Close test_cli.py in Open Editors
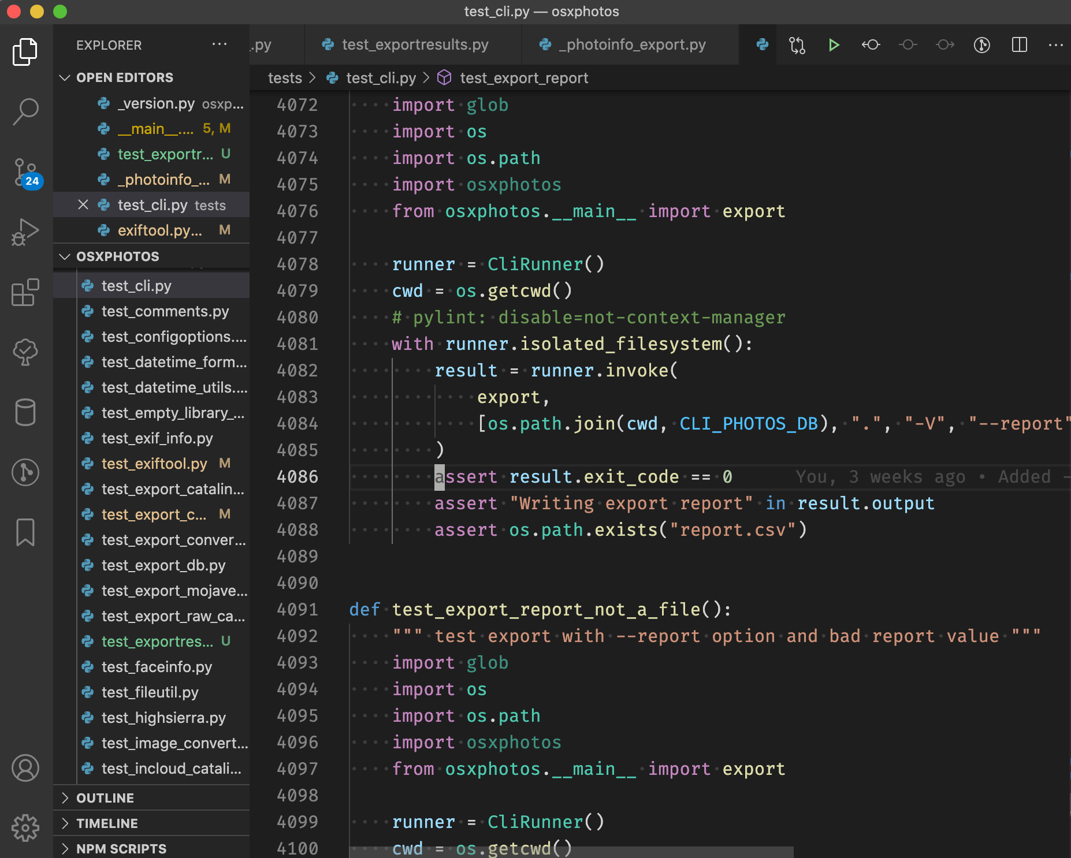The height and width of the screenshot is (858, 1071). click(83, 205)
